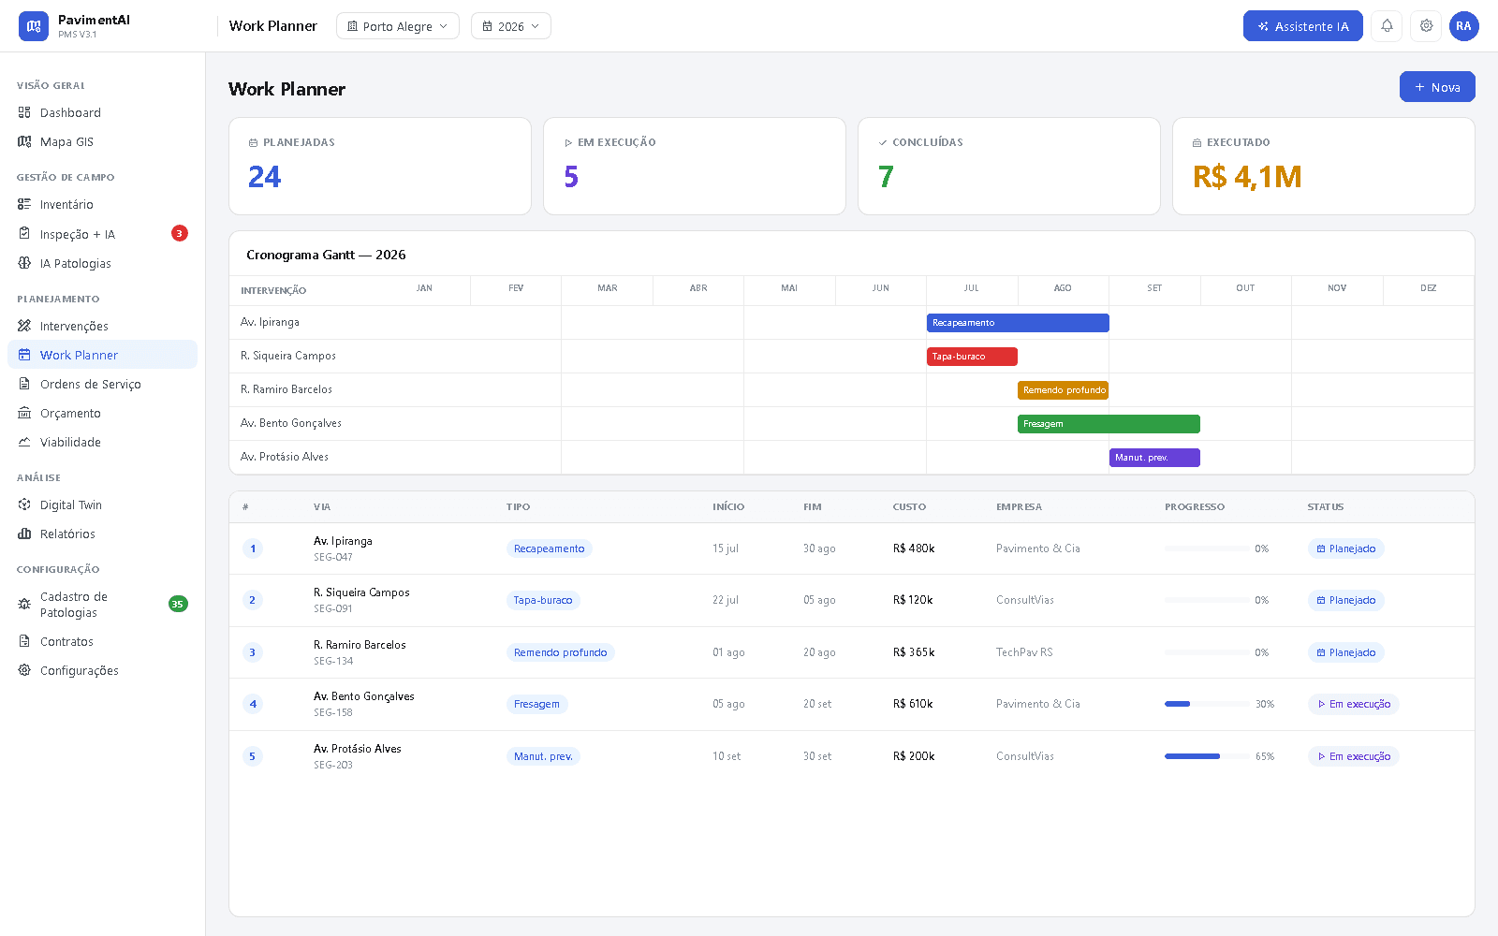Open the 2026 year dropdown
The width and height of the screenshot is (1498, 936).
(511, 26)
